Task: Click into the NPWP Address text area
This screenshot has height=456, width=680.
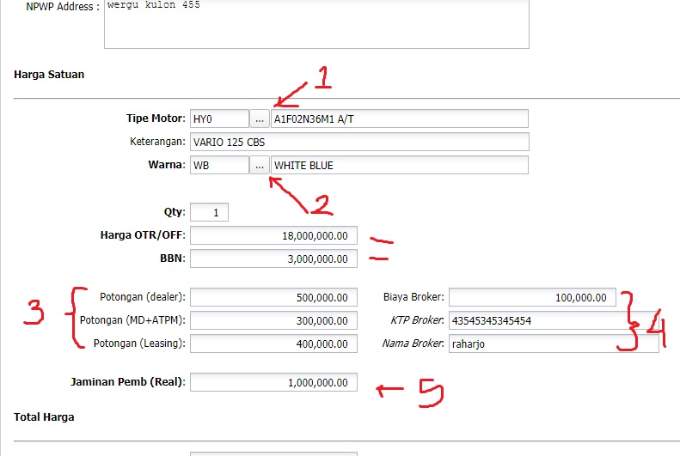Action: click(x=315, y=23)
